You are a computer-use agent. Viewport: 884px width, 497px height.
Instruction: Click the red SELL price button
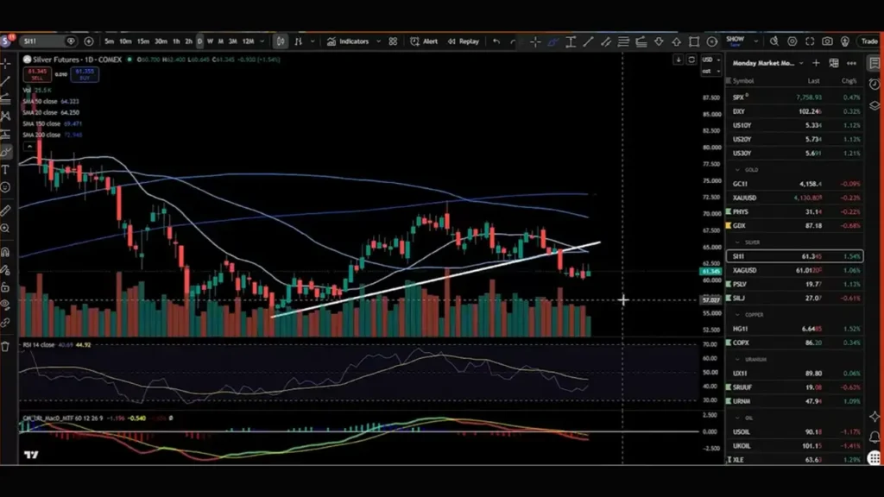tap(37, 74)
